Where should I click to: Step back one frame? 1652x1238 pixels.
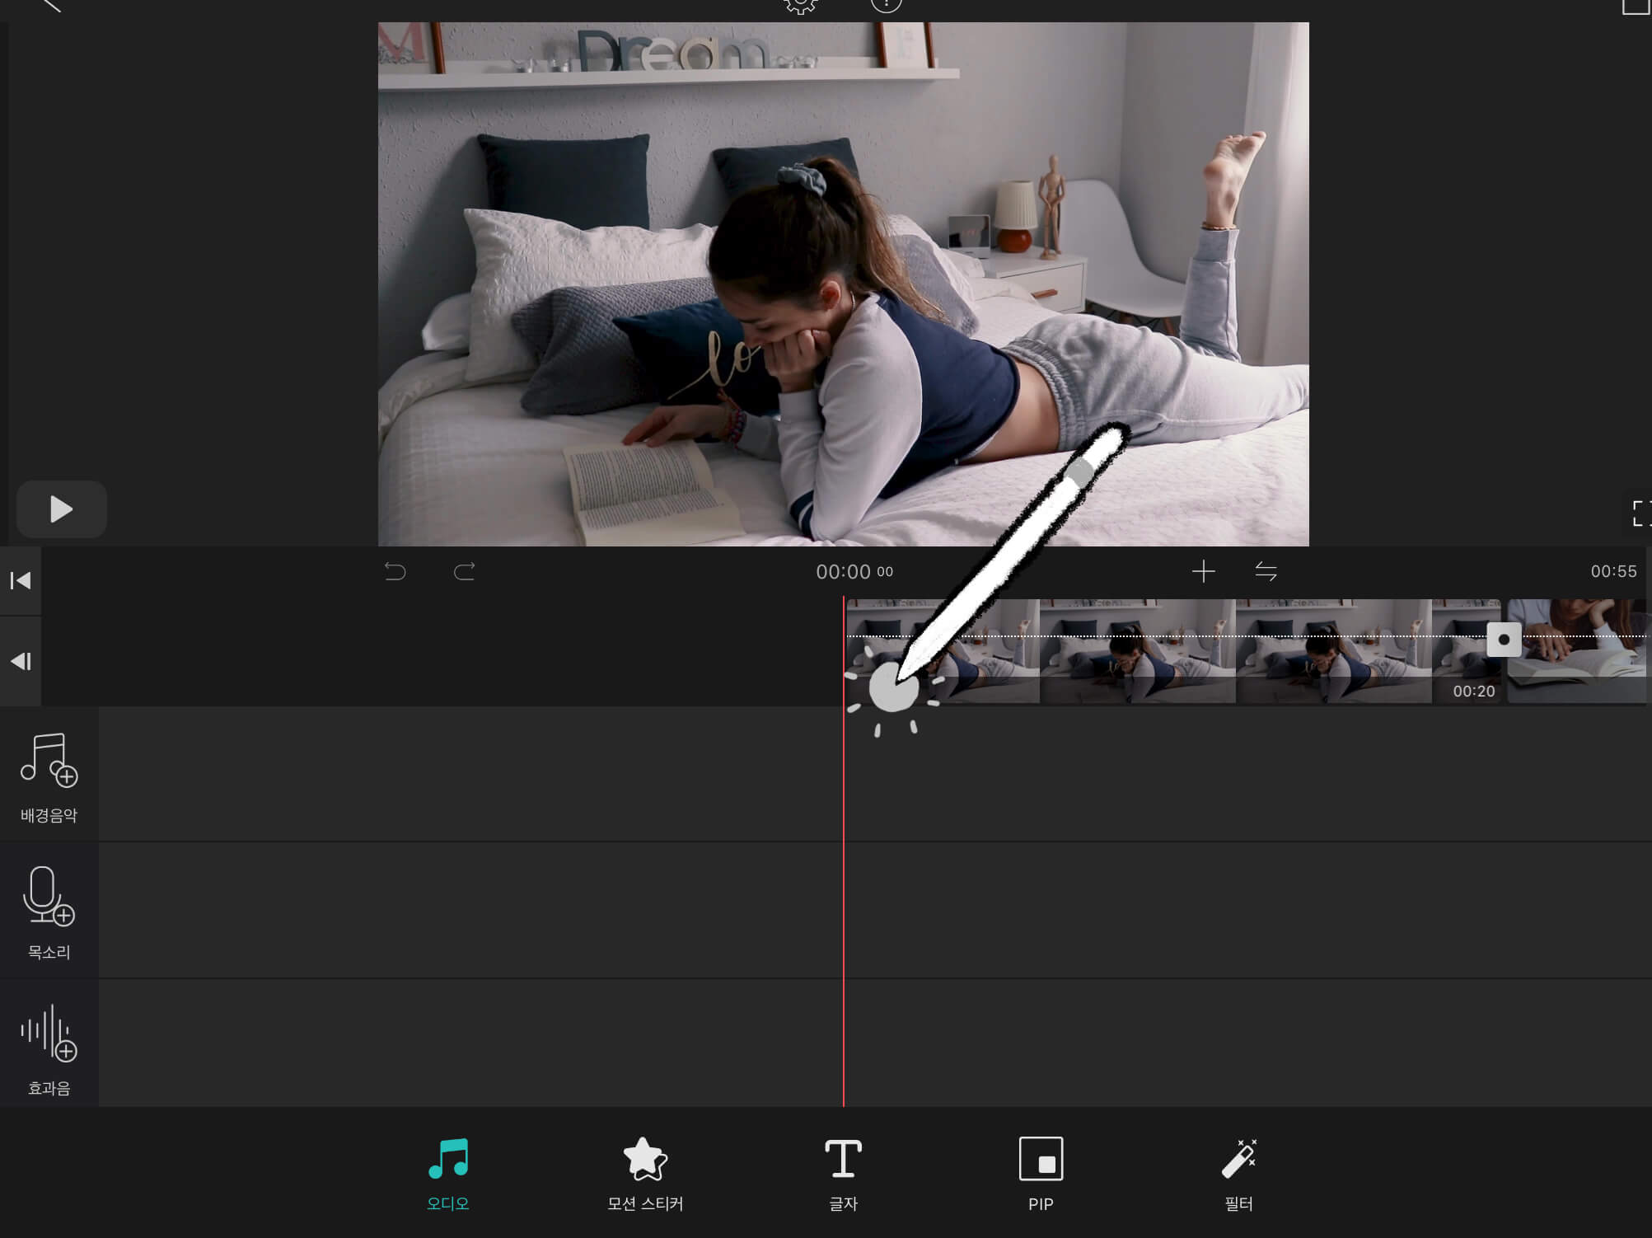coord(21,661)
